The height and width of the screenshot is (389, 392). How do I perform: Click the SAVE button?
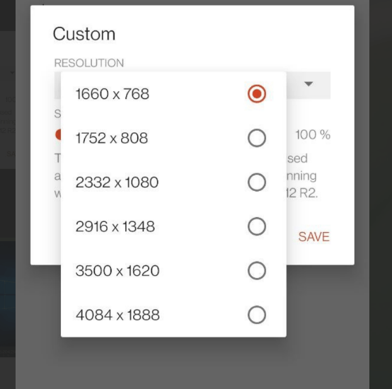pyautogui.click(x=314, y=237)
